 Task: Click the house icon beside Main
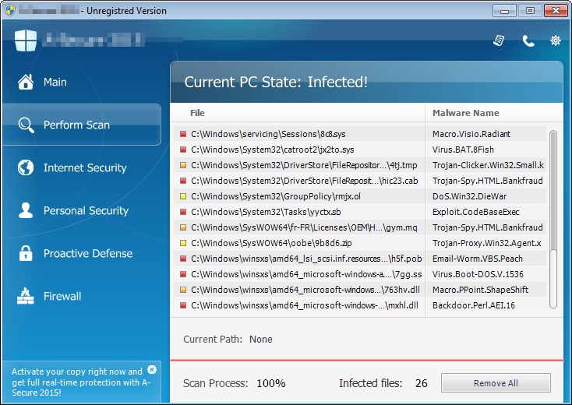tap(26, 82)
